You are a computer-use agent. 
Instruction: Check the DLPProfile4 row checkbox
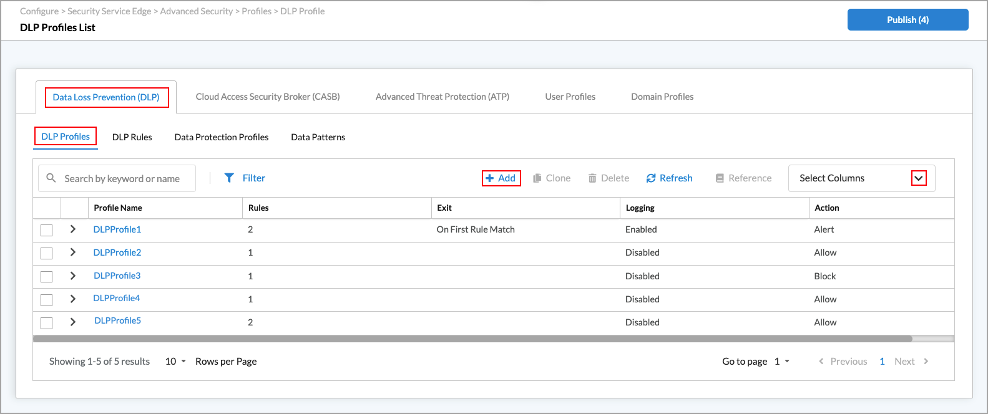pos(46,300)
